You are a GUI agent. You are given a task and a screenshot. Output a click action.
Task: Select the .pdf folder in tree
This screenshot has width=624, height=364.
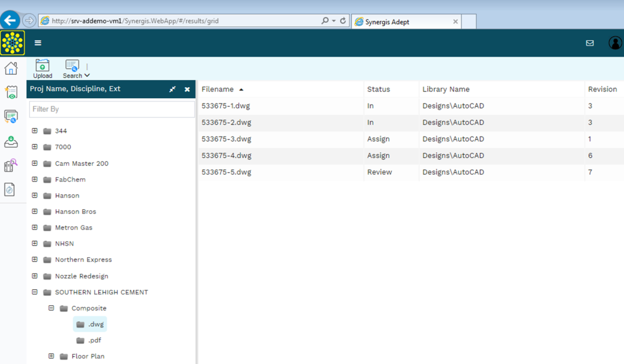click(x=89, y=341)
